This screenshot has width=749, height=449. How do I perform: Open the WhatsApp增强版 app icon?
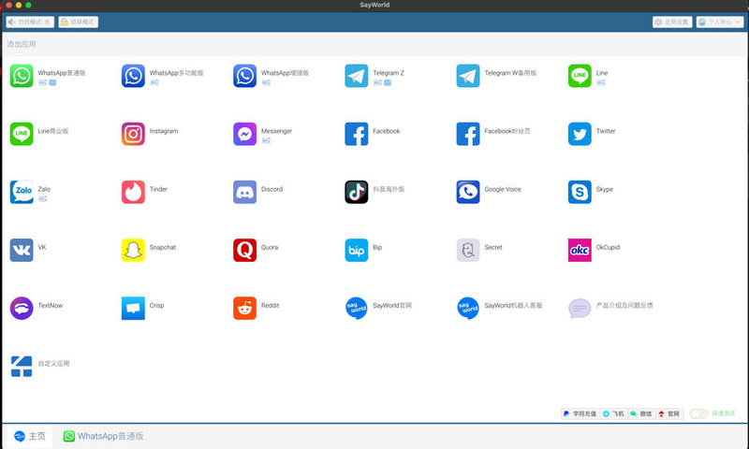tap(244, 76)
